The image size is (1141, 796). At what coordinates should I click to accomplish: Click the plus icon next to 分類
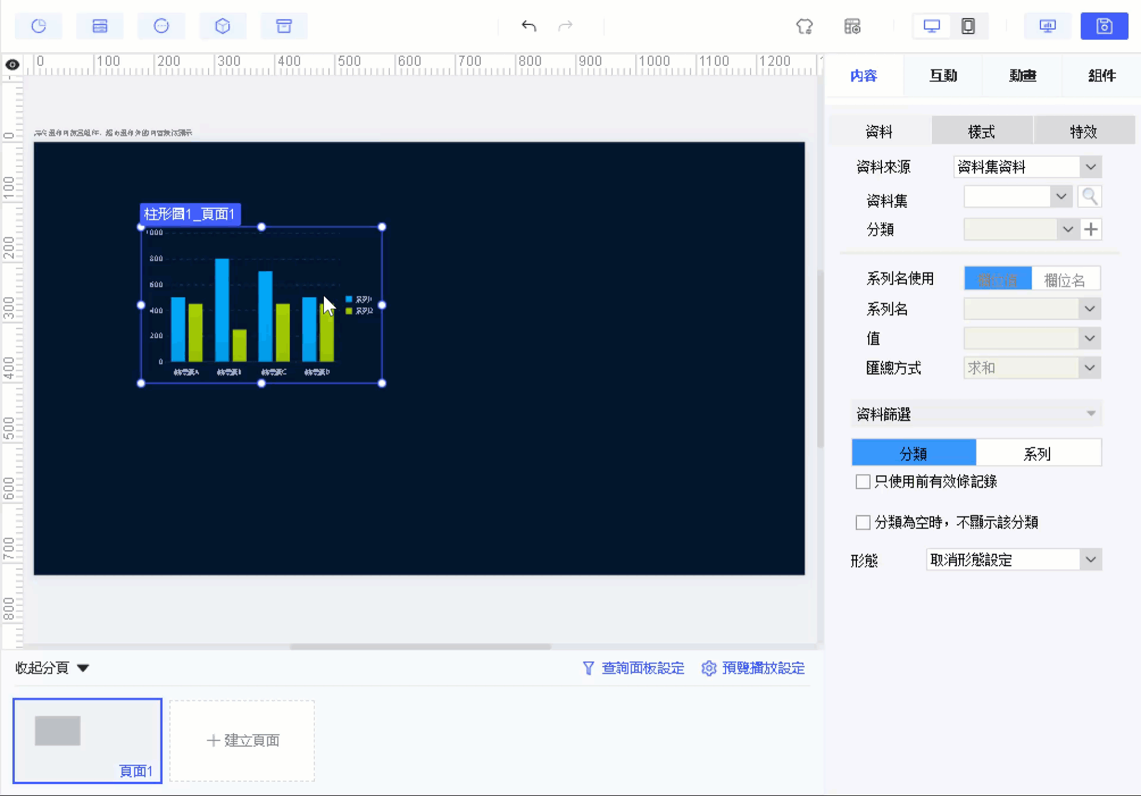[x=1090, y=229]
